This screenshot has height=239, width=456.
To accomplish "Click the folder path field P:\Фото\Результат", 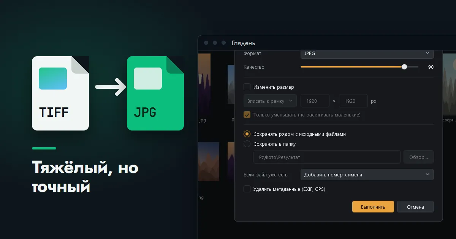I will [327, 157].
